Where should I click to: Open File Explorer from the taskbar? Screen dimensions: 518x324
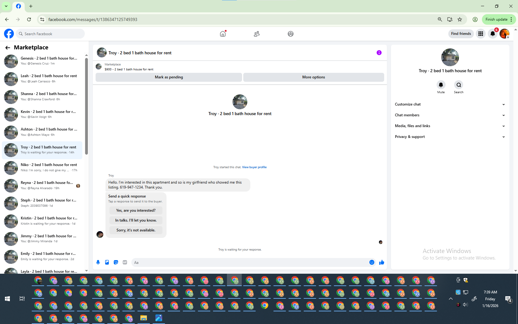point(144,318)
